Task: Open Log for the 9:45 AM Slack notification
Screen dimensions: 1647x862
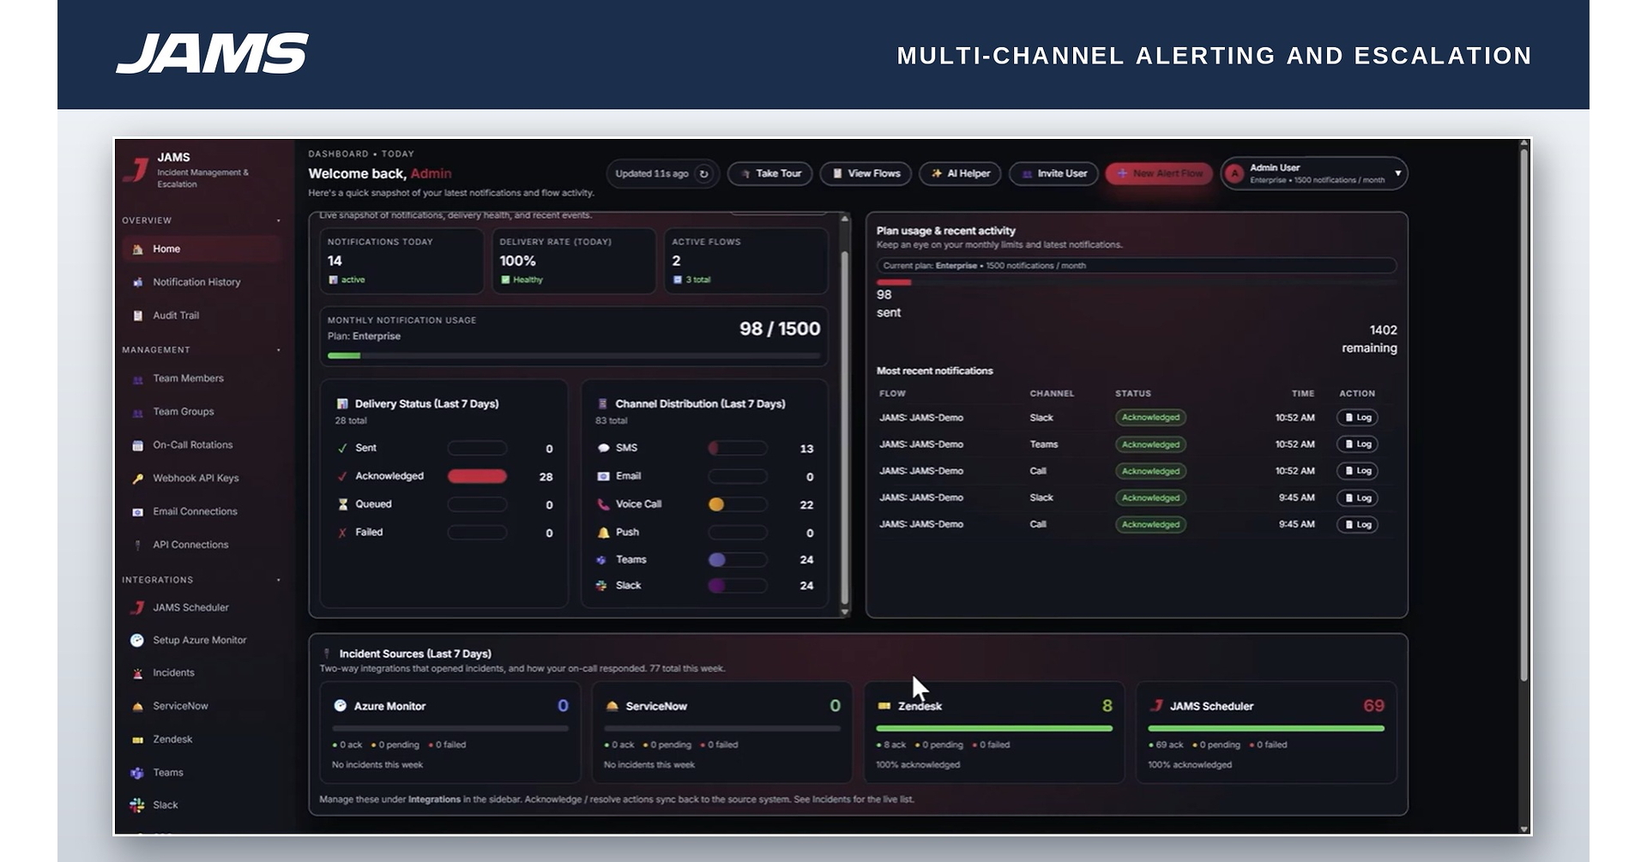Action: [x=1357, y=498]
